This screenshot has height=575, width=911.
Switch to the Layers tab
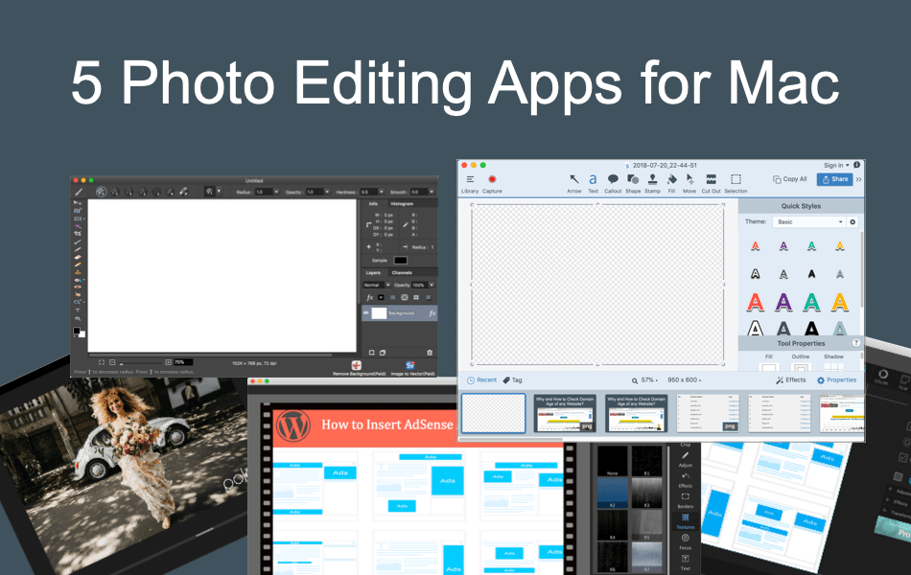(373, 272)
